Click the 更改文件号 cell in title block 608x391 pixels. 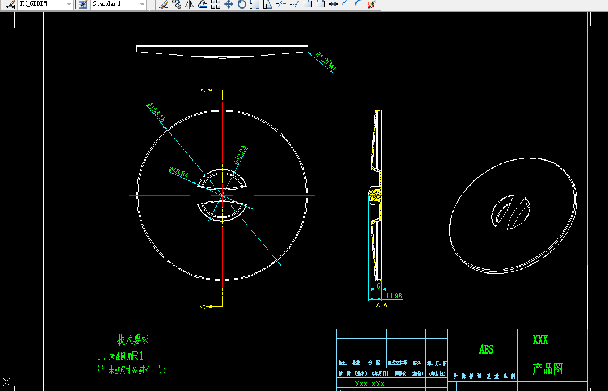[397, 363]
